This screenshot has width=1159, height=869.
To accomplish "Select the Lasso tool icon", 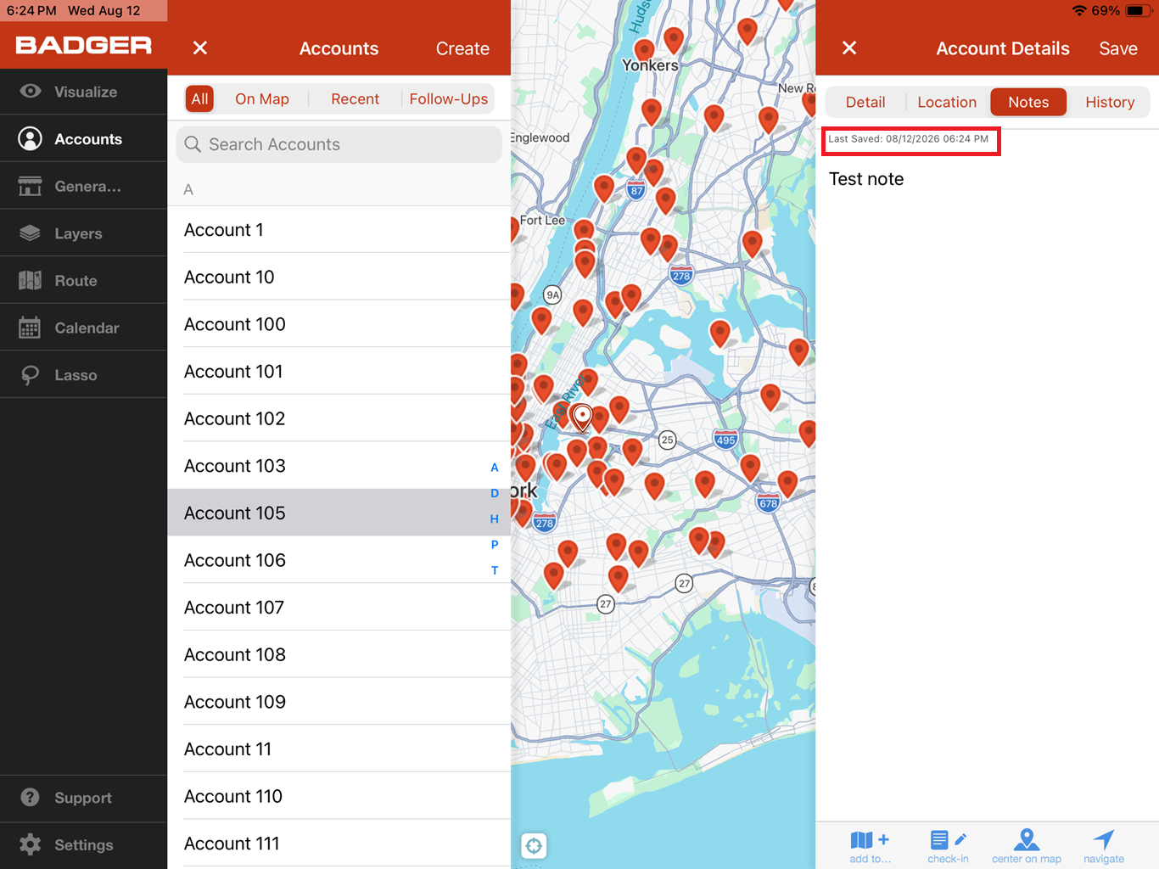I will tap(30, 375).
